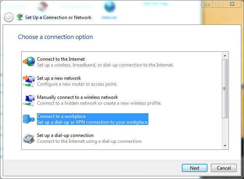Screen dimensions: 244x179
Task: Click the dial-up connection telephone icon
Action: [x=29, y=139]
